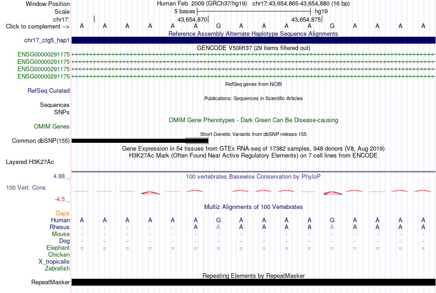Select the Scale row label
The width and height of the screenshot is (436, 293).
(62, 11)
